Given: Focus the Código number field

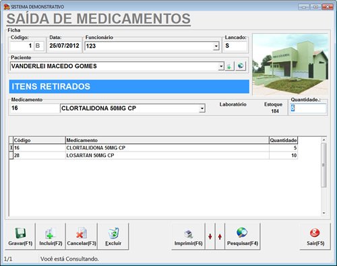Looking at the screenshot, I should tap(22, 46).
